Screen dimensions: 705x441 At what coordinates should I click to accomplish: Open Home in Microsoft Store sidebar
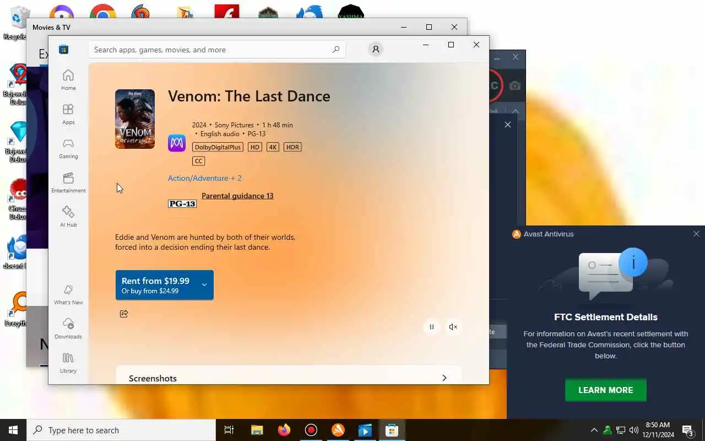coord(68,80)
